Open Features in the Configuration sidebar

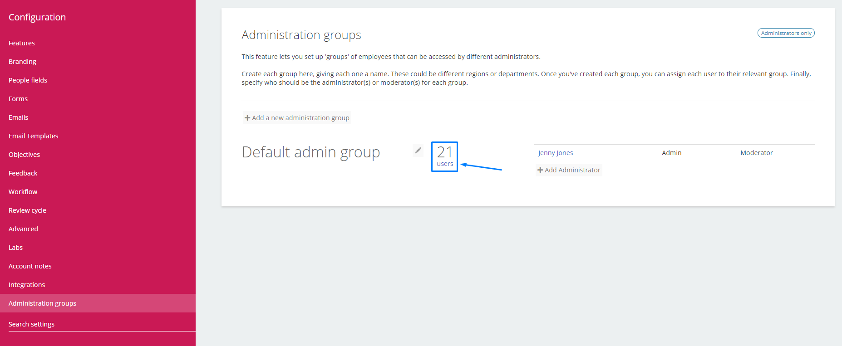22,43
